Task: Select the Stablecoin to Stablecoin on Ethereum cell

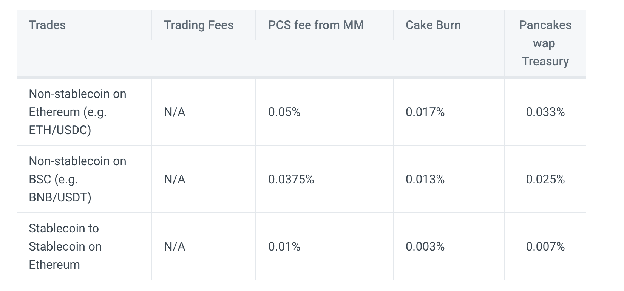Action: (x=65, y=246)
